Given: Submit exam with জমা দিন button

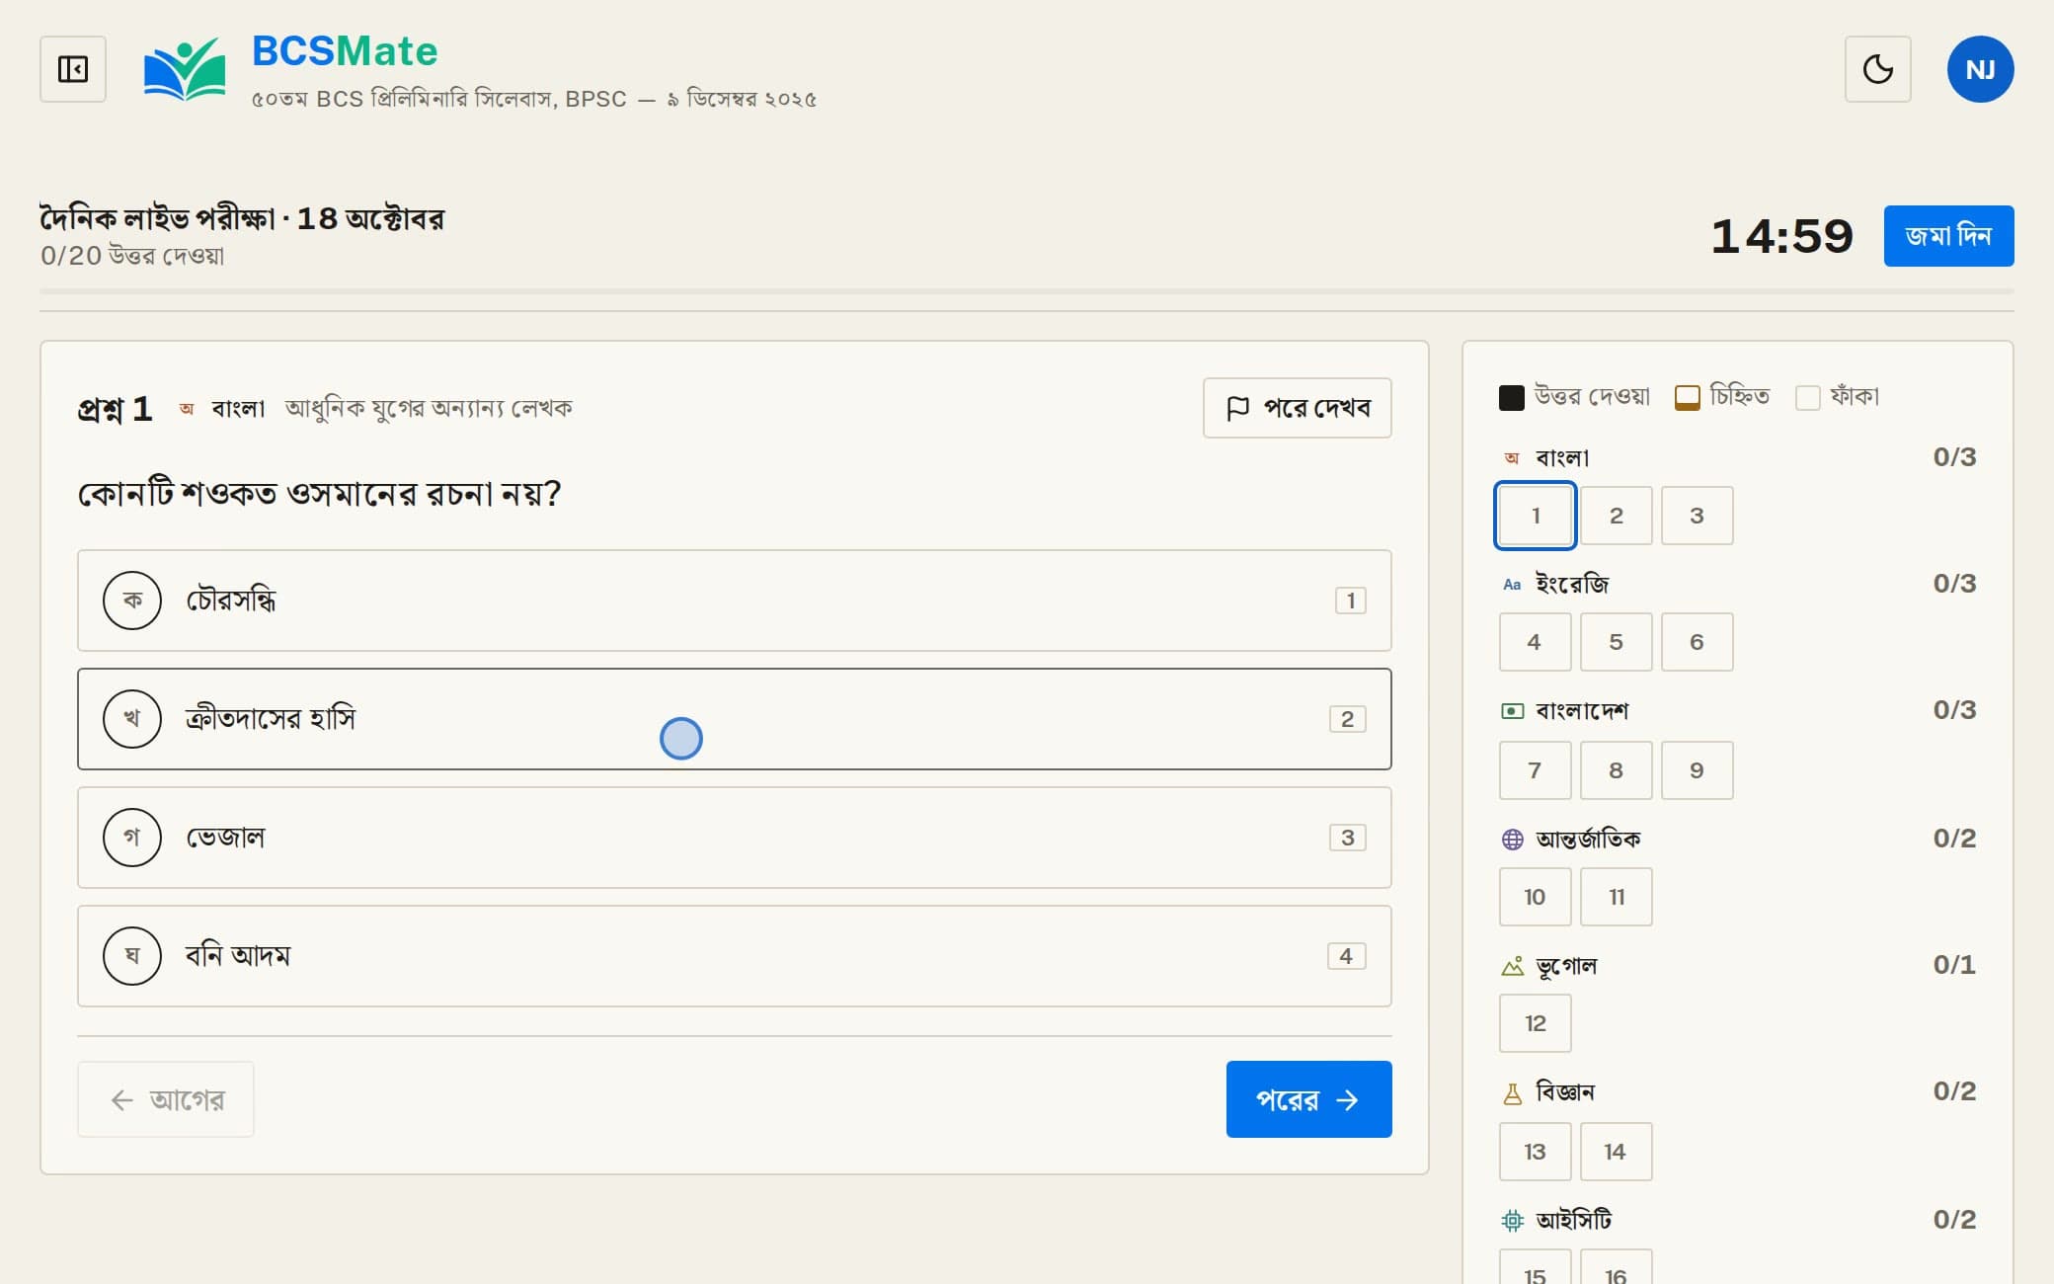Looking at the screenshot, I should pos(1948,236).
